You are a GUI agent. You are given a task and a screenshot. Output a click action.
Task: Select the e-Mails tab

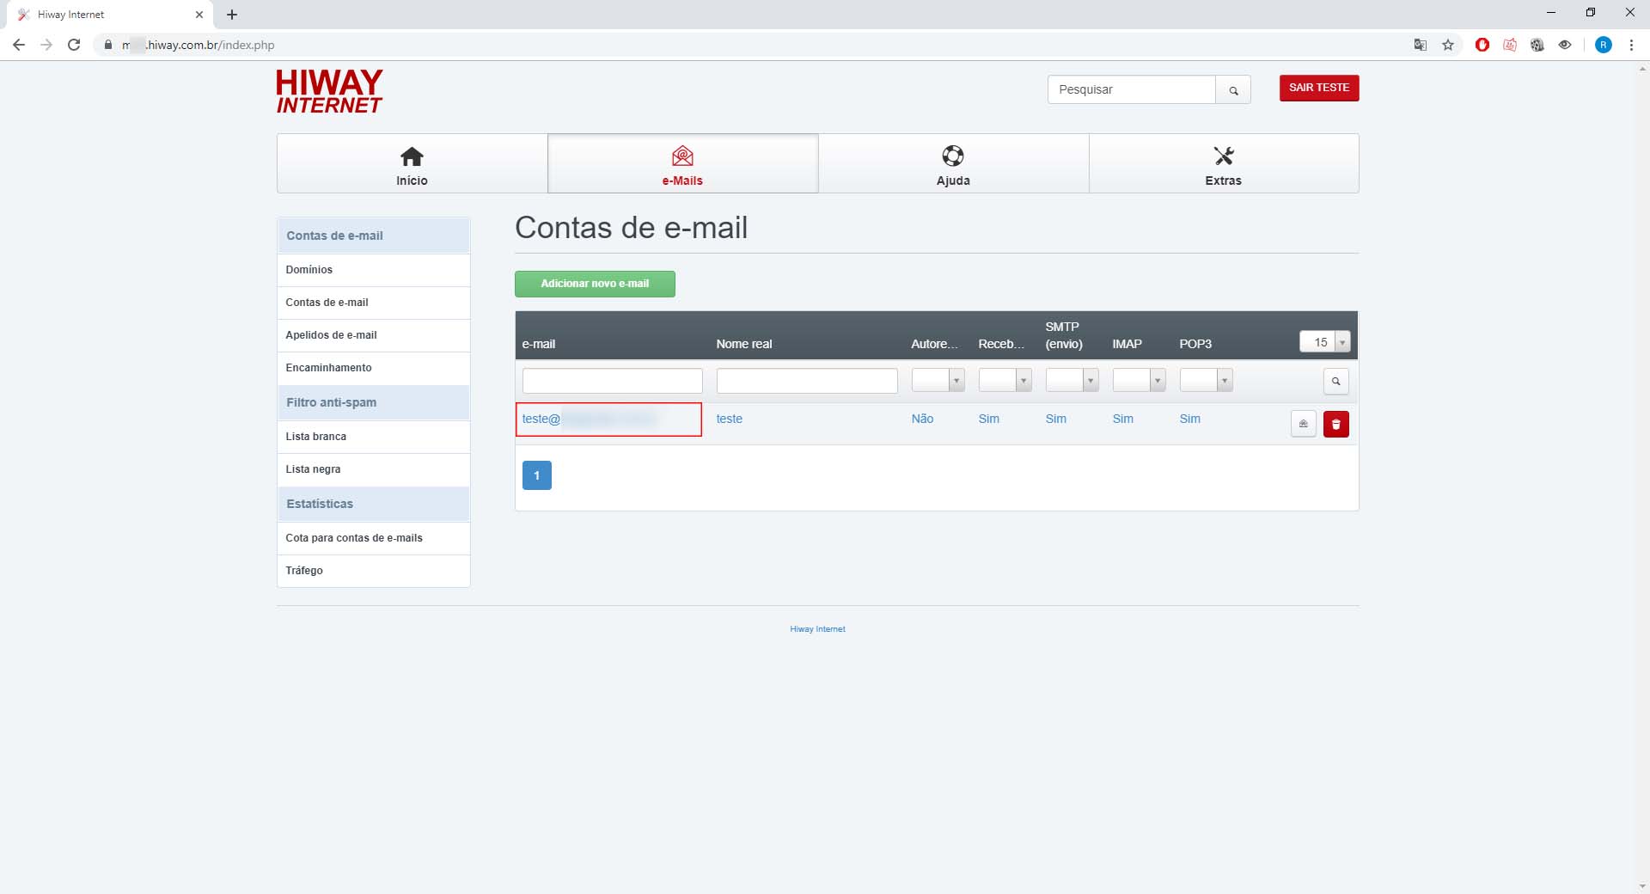click(x=682, y=163)
